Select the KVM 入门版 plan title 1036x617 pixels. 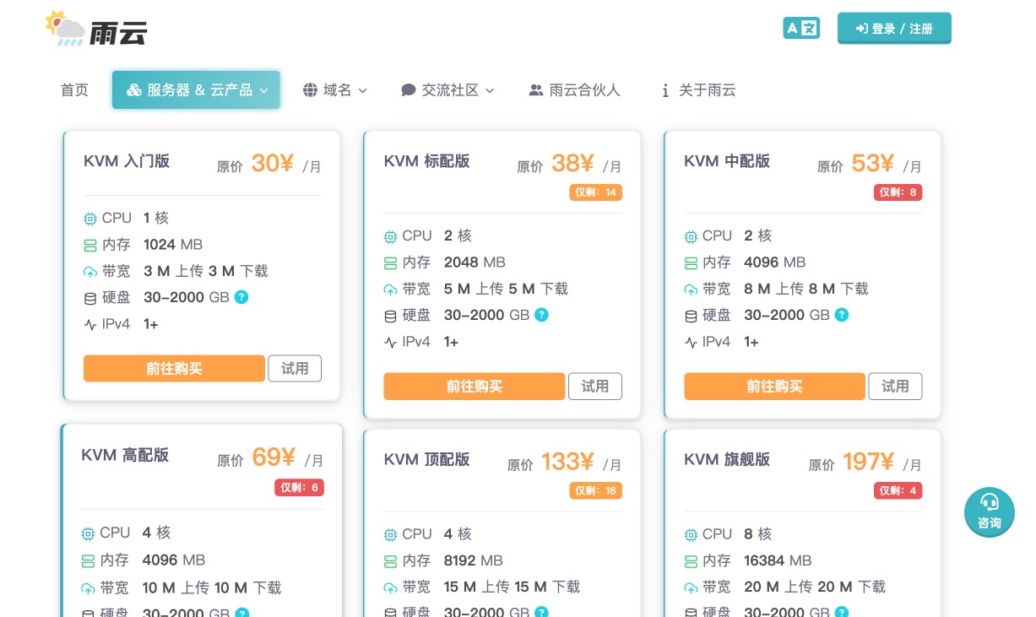127,161
